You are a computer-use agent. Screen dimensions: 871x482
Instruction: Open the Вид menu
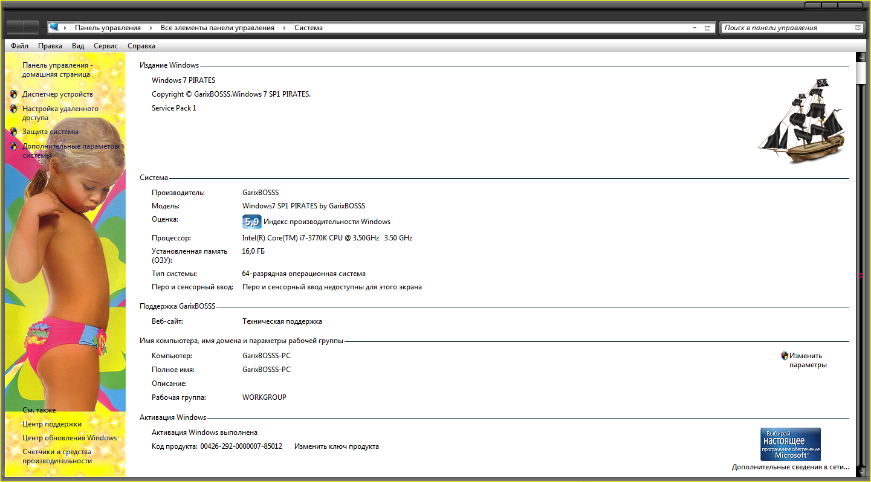(x=78, y=46)
